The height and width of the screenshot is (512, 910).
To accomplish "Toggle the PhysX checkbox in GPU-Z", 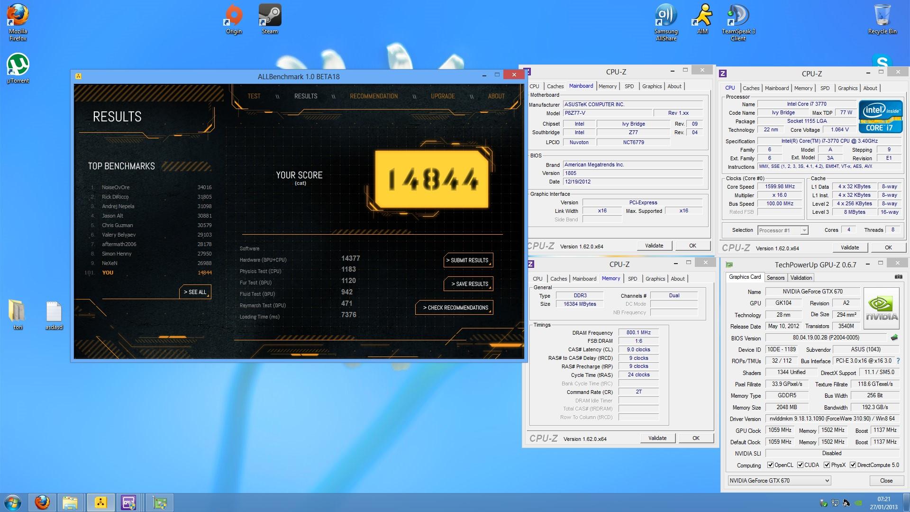I will [827, 465].
